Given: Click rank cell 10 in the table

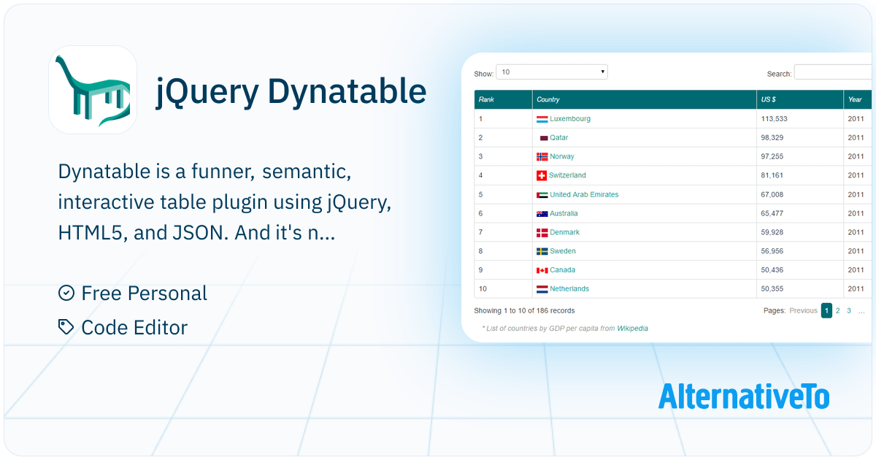Looking at the screenshot, I should pos(504,289).
